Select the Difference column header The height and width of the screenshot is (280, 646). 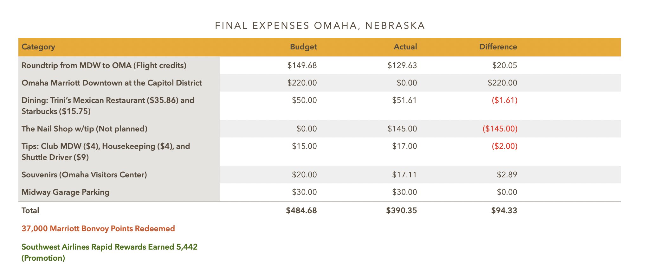[x=498, y=47]
